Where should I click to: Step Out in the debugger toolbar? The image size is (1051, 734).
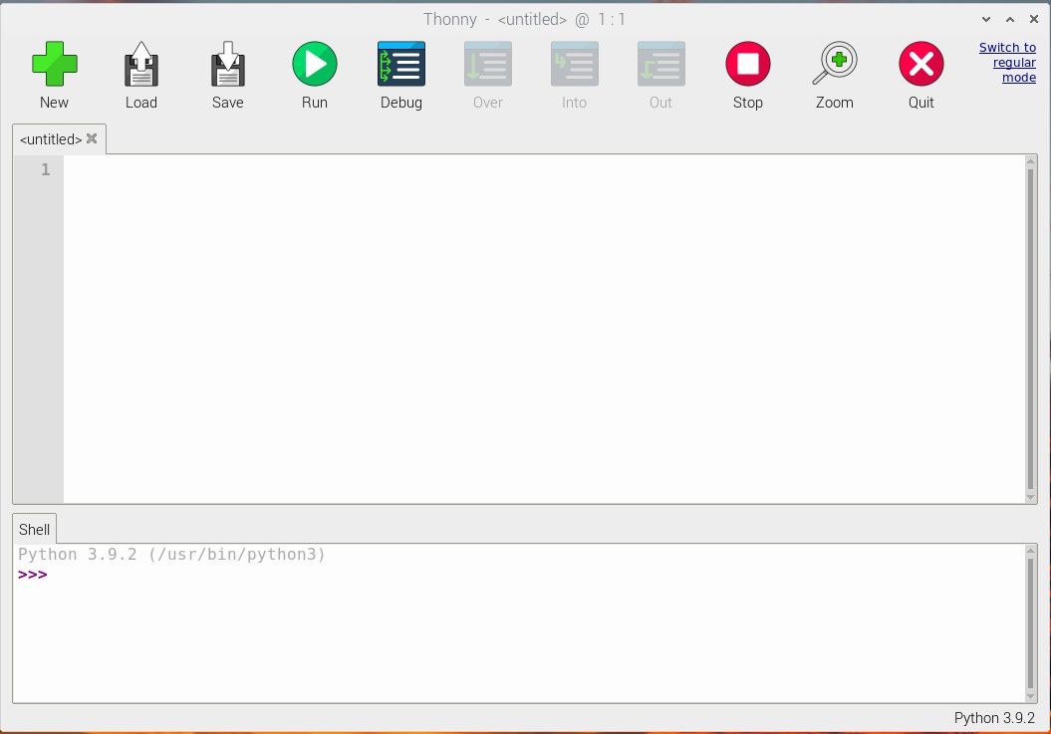coord(660,65)
